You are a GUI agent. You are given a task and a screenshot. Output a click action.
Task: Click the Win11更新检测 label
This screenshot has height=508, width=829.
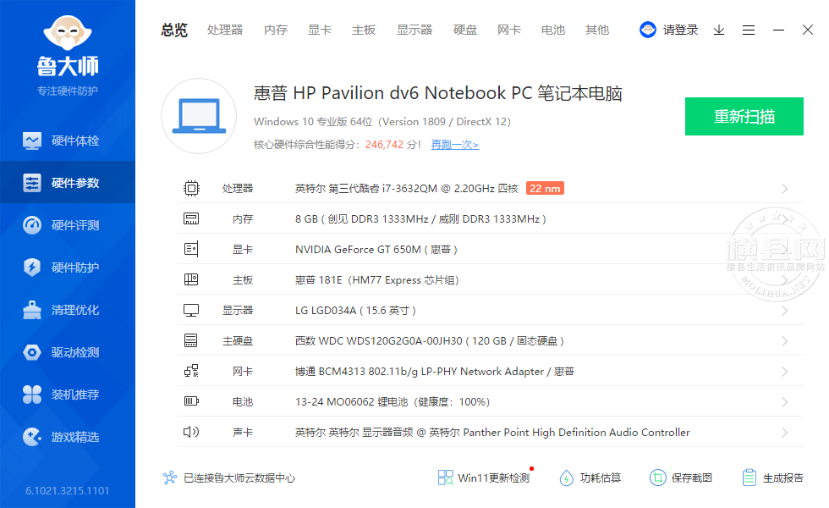coord(493,478)
